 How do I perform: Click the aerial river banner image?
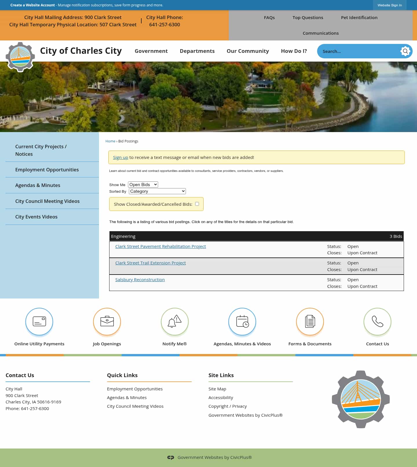point(209,97)
